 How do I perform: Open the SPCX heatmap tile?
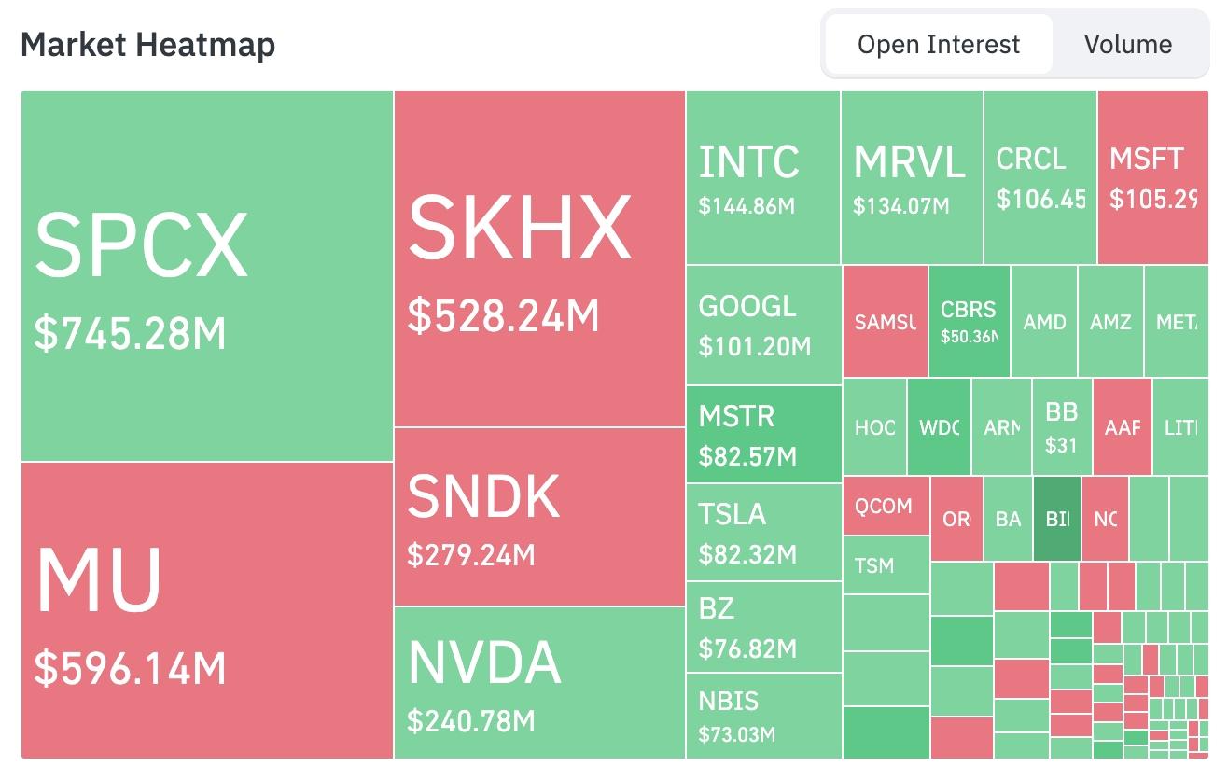[x=207, y=276]
